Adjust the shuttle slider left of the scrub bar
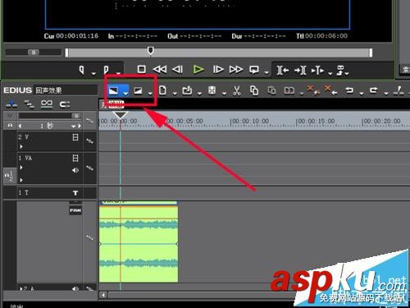Screen dimensions: 410x308 (x=34, y=52)
